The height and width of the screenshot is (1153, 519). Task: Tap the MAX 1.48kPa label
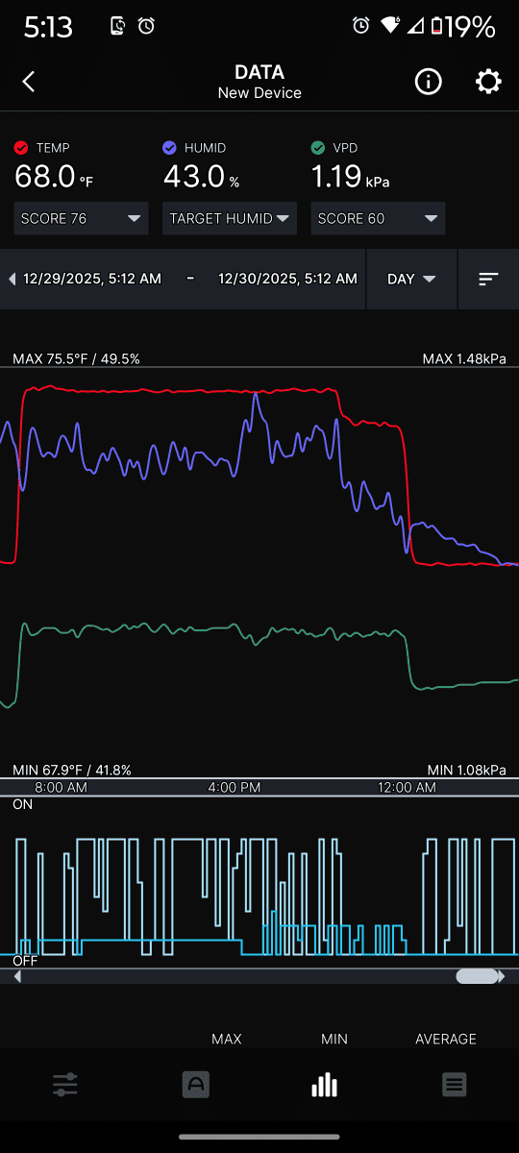[x=464, y=358]
